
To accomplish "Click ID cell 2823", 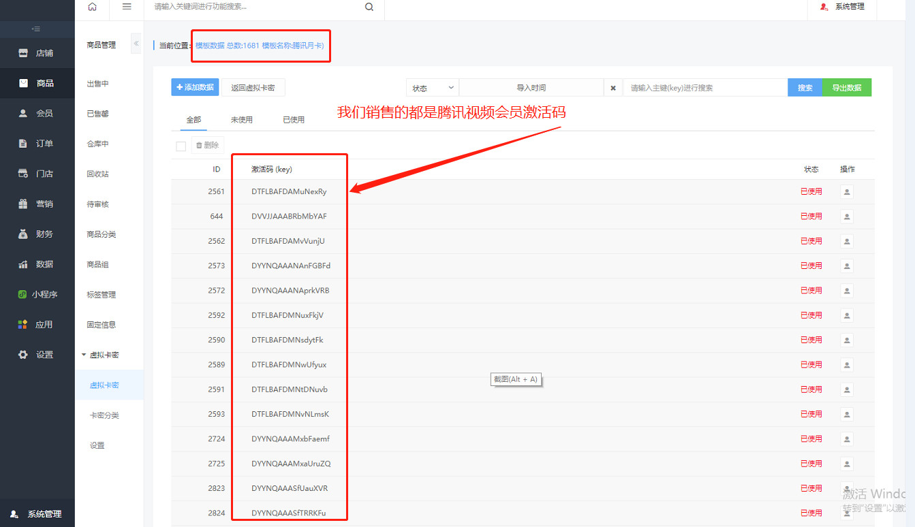I will (x=217, y=489).
